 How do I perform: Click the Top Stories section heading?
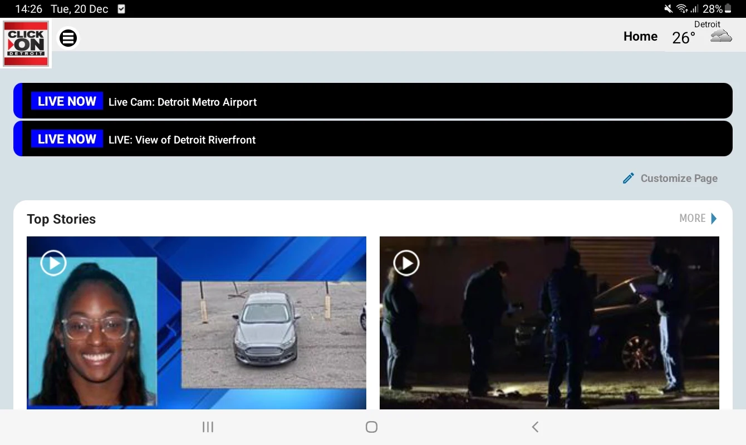pyautogui.click(x=61, y=219)
